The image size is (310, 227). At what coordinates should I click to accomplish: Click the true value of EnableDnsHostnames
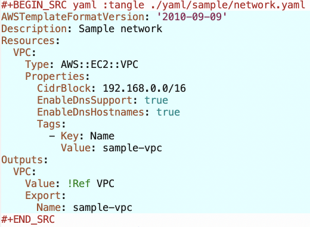pyautogui.click(x=168, y=112)
